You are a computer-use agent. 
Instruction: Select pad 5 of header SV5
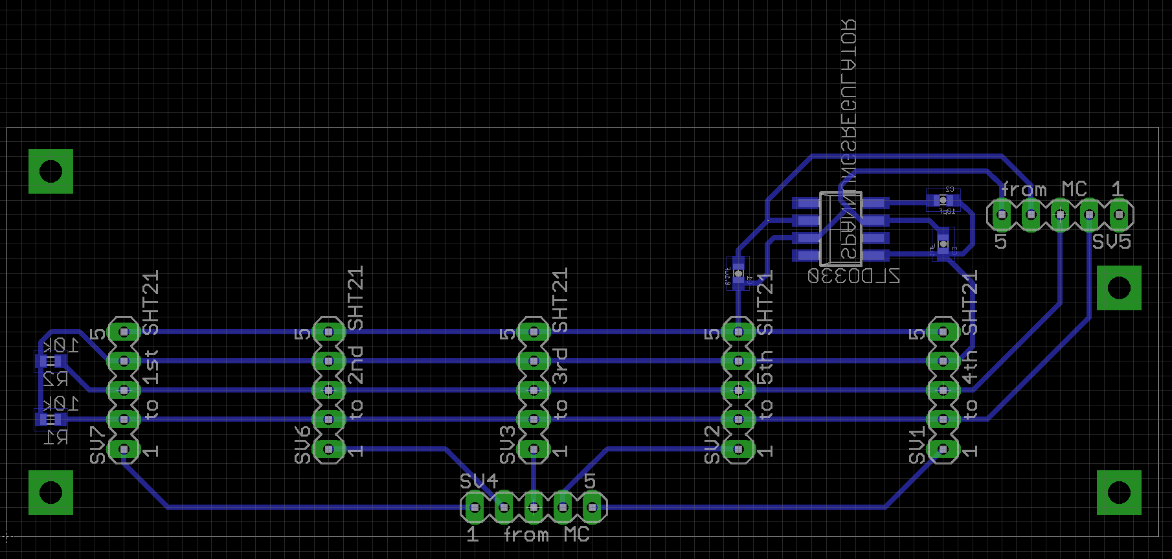pyautogui.click(x=1002, y=214)
